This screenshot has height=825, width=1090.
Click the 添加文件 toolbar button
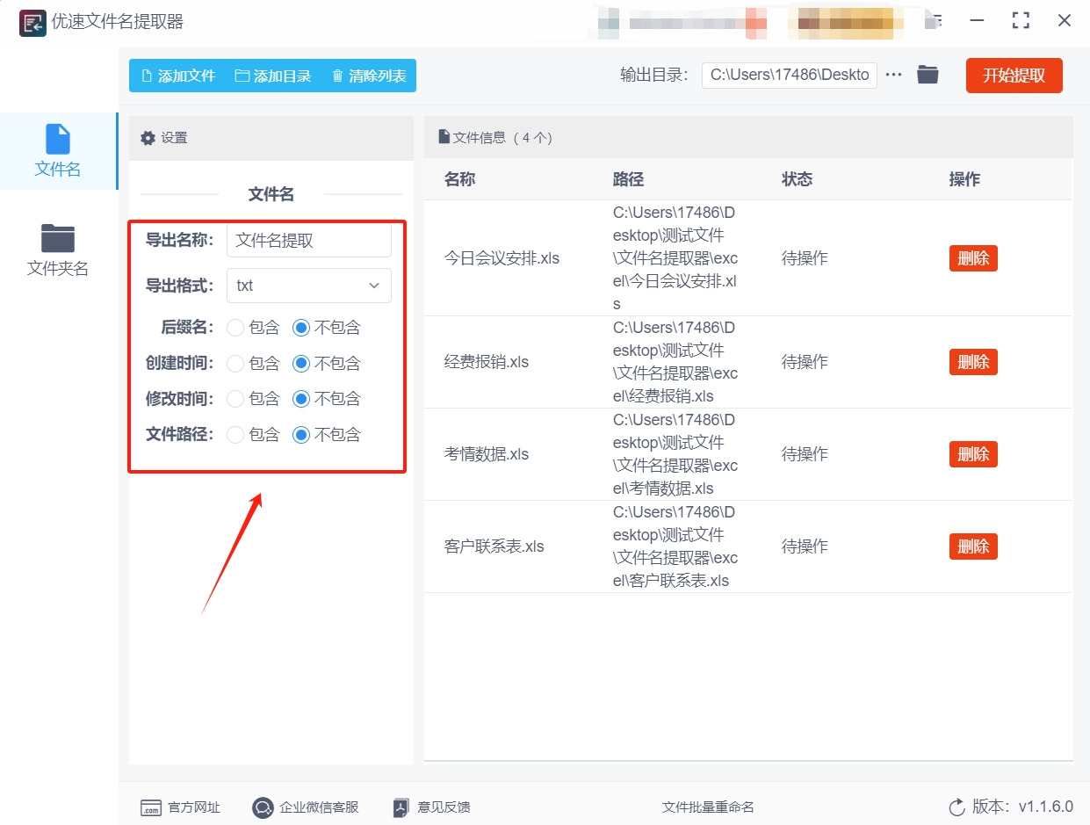(177, 76)
